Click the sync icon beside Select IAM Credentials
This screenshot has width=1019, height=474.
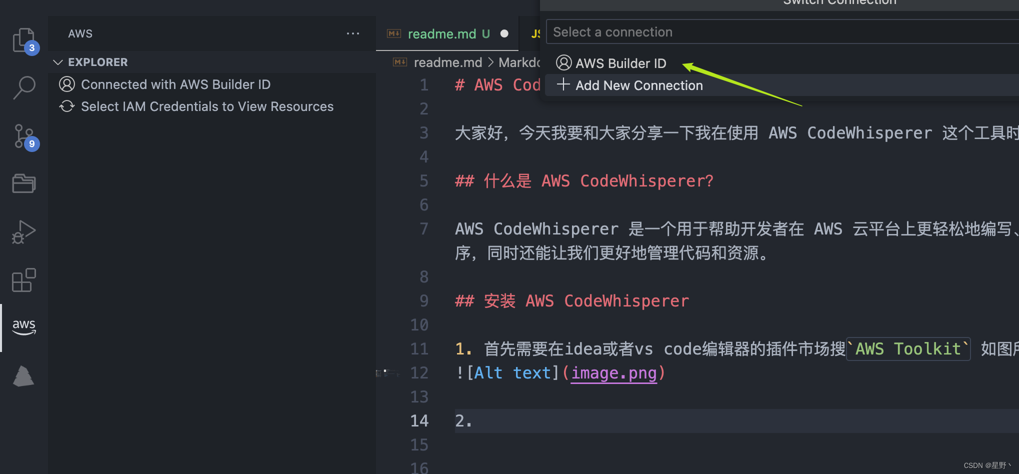tap(67, 106)
